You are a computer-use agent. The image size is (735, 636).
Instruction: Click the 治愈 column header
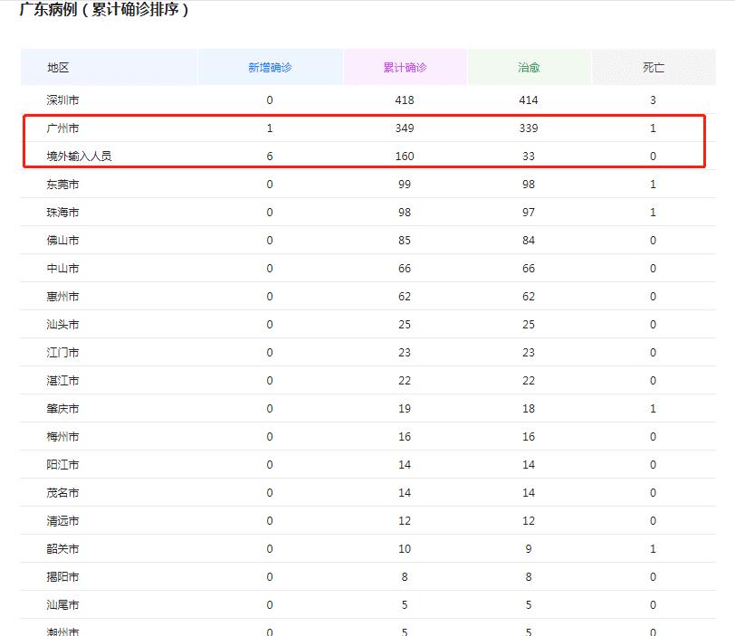tap(529, 68)
